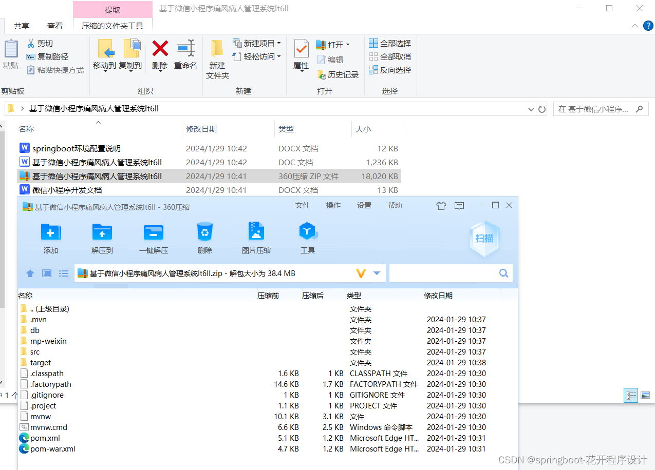This screenshot has width=655, height=470.
Task: Click in the Explorer search box
Action: click(x=600, y=109)
